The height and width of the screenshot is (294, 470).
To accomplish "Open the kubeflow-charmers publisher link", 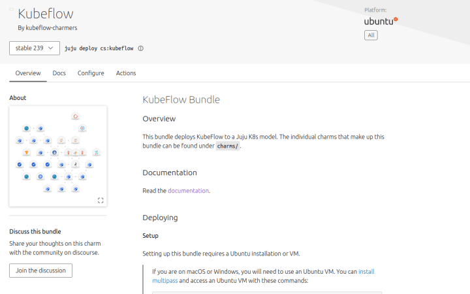I will click(x=52, y=27).
